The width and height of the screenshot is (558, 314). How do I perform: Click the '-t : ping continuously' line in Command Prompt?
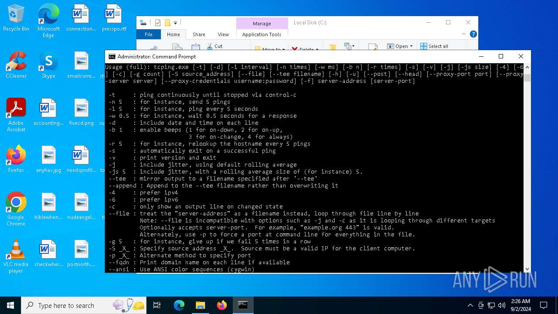[x=203, y=95]
